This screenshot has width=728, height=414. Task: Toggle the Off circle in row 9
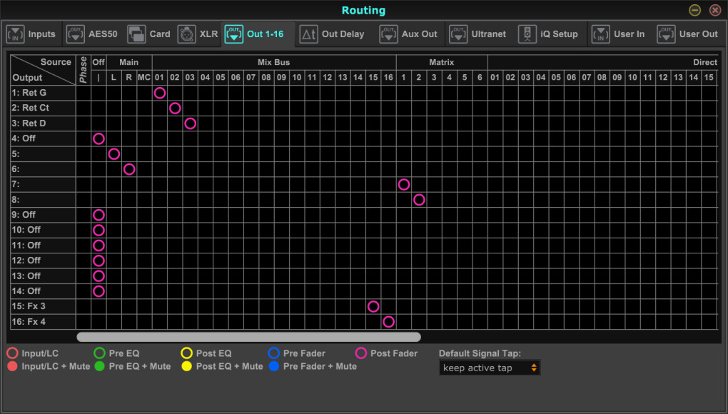click(98, 215)
